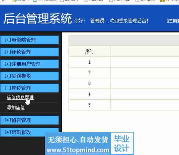The height and width of the screenshot is (155, 179).
Task: Click the 序号 column header
Action: 89,51
